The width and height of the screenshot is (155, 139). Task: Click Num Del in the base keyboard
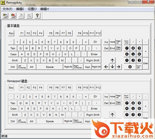click(x=139, y=67)
